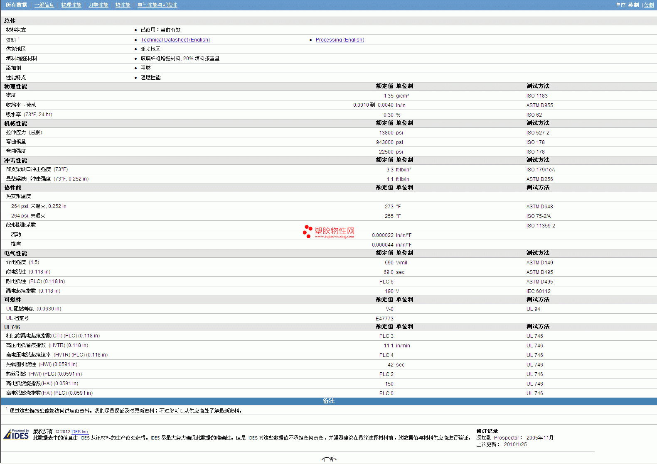Image resolution: width=657 pixels, height=464 pixels.
Task: Go to the 物理性能 section tab
Action: coord(71,5)
